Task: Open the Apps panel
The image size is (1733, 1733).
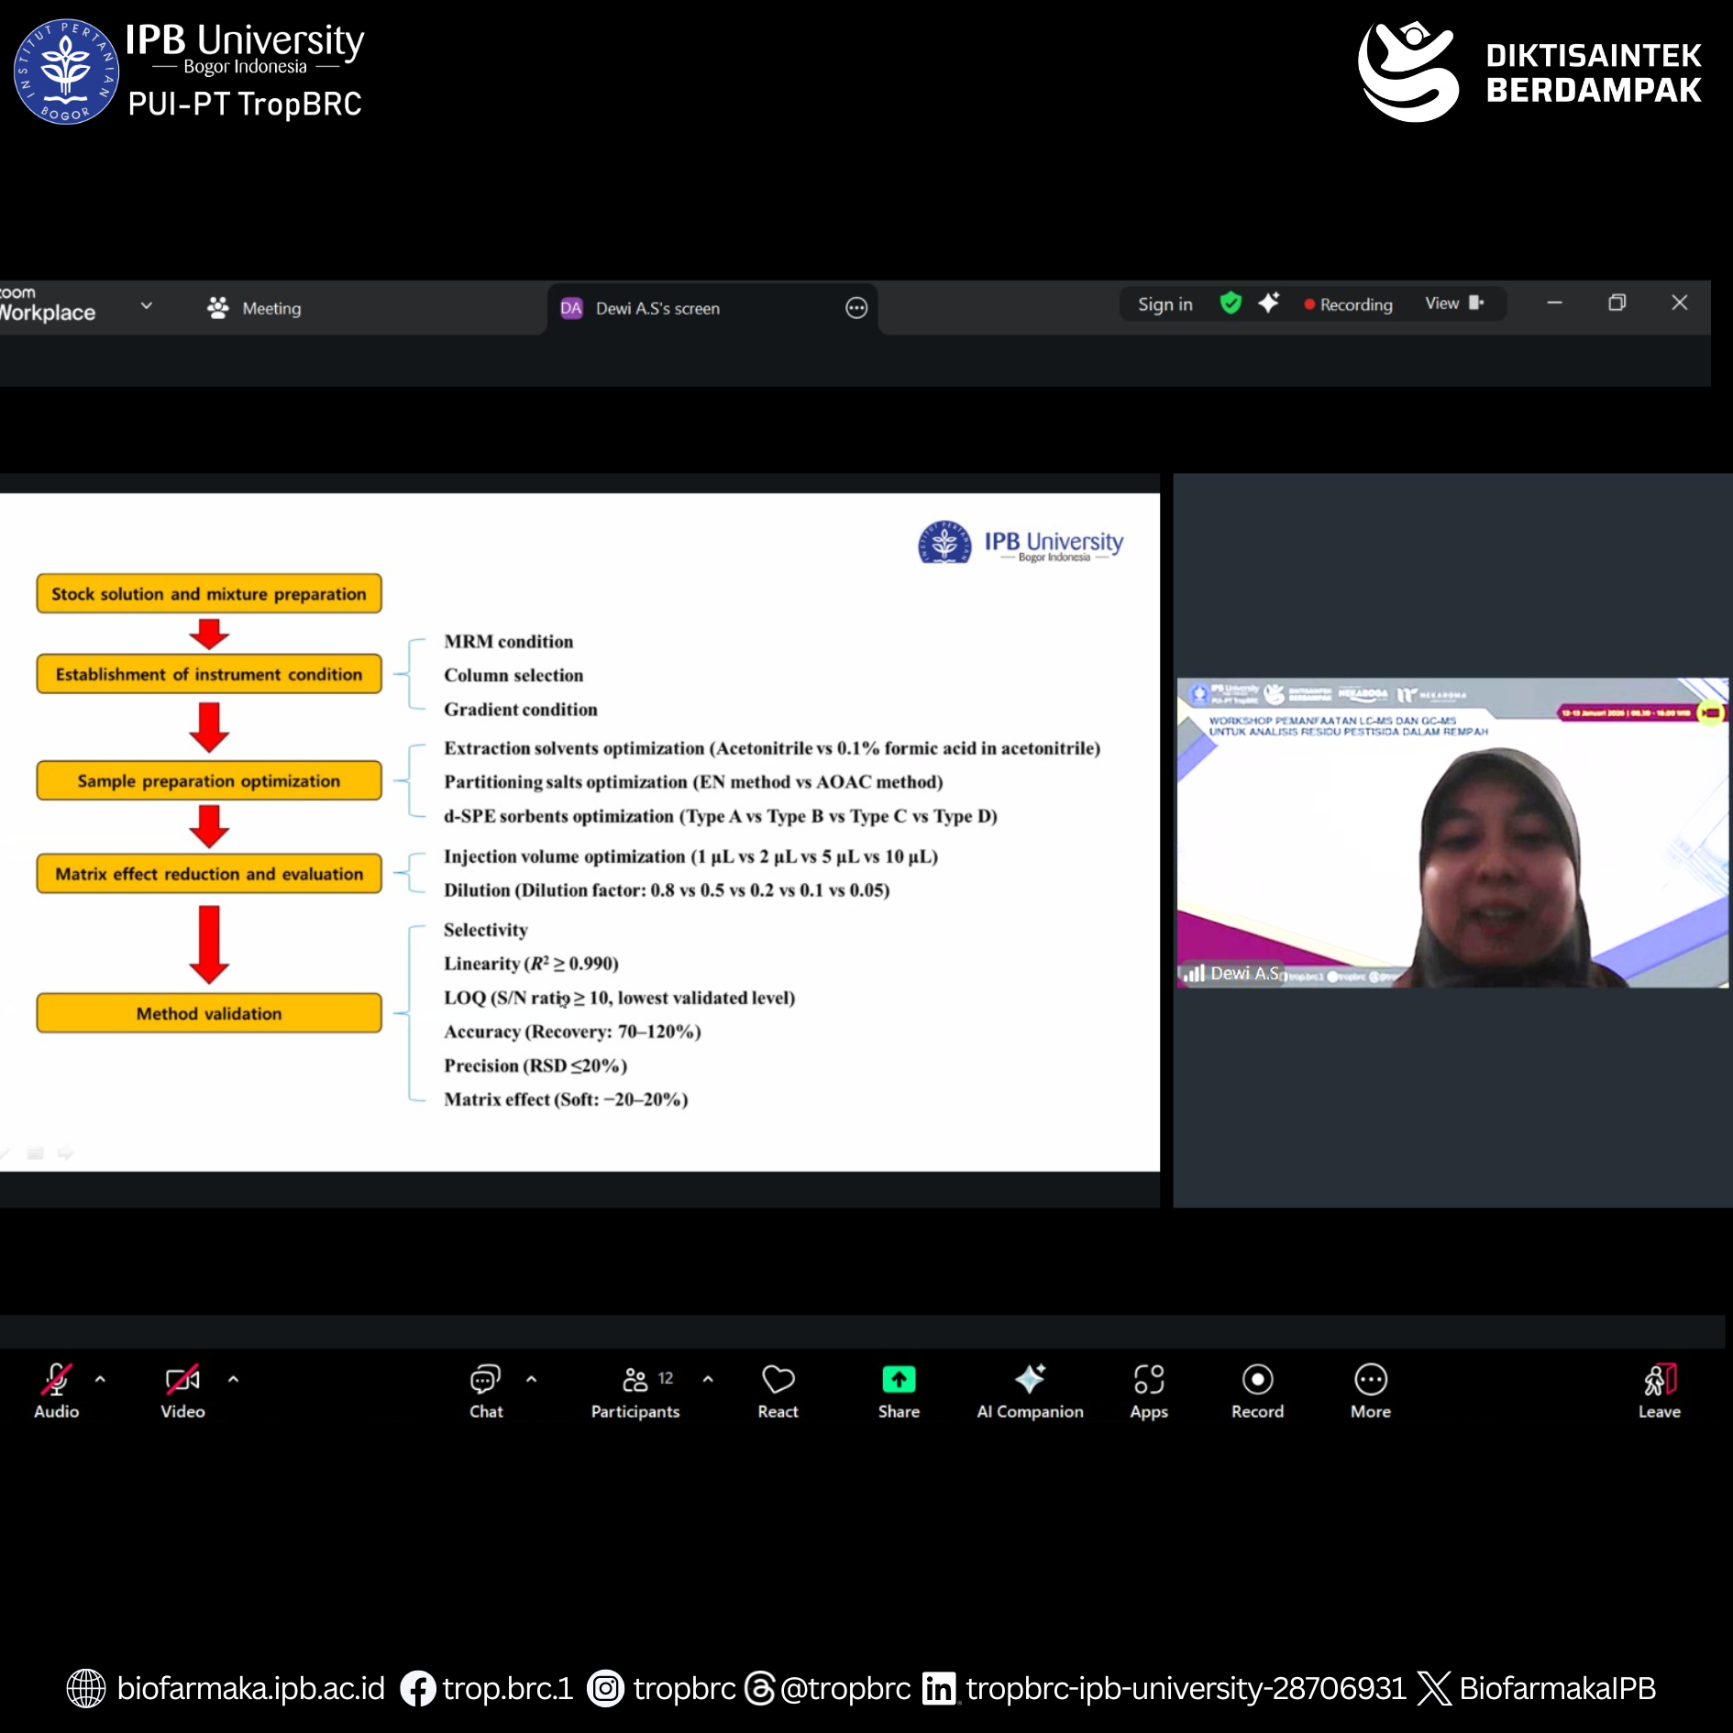Action: point(1148,1390)
